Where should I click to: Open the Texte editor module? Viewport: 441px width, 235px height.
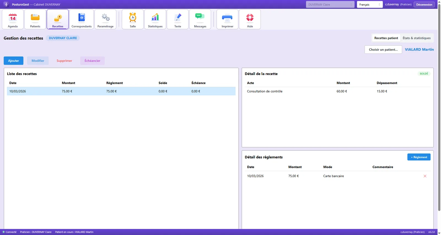(178, 19)
